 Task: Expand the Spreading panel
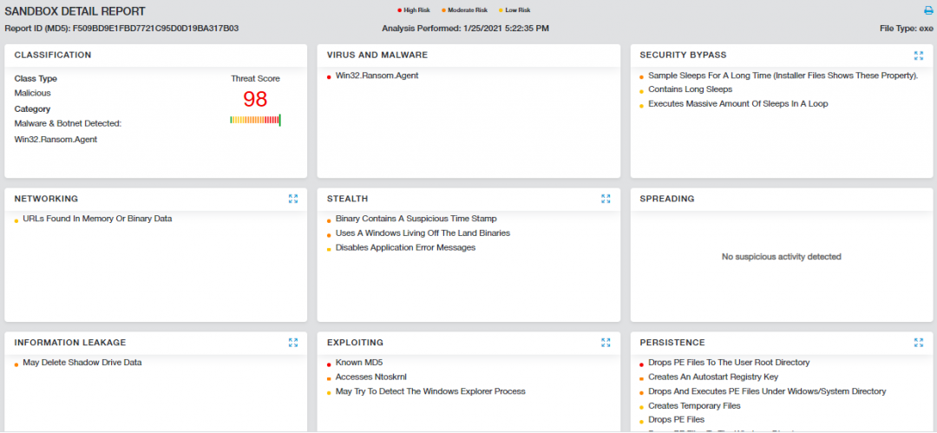(918, 199)
